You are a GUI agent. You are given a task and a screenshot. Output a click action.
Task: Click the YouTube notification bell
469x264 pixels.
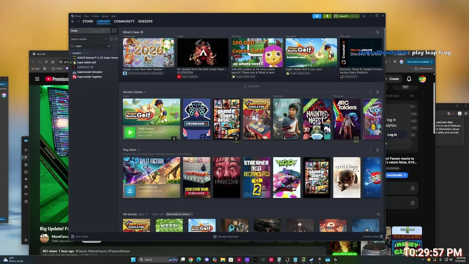409,79
